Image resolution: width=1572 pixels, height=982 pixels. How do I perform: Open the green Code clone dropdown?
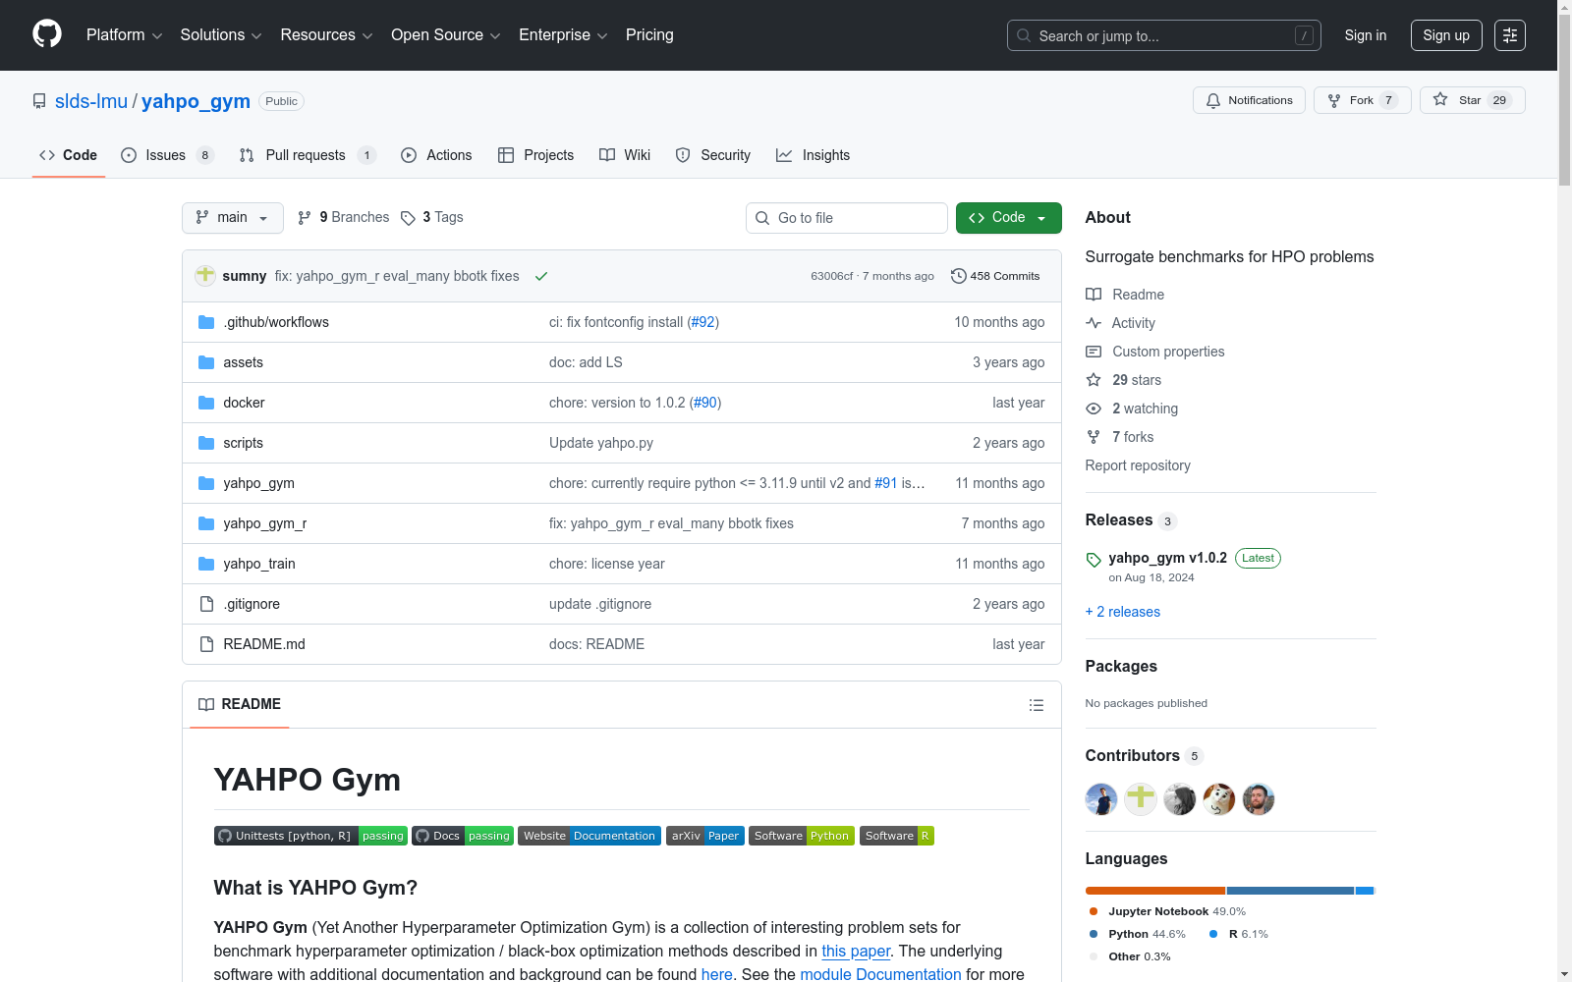(1008, 218)
